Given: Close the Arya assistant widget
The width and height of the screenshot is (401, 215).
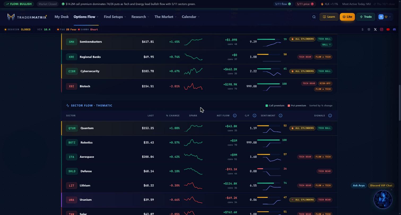Looking at the screenshot, I should [391, 190].
